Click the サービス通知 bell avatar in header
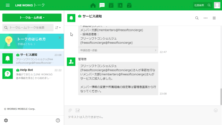The height and width of the screenshot is (125, 222). click(71, 18)
